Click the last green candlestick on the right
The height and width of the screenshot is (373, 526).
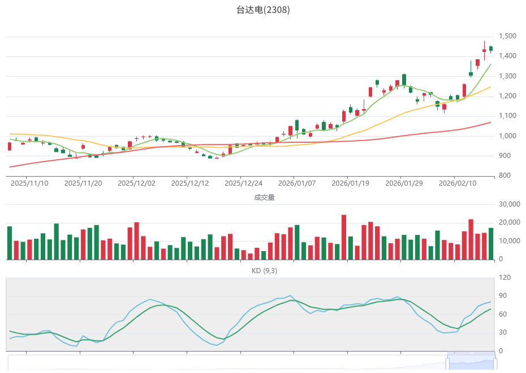pyautogui.click(x=491, y=49)
